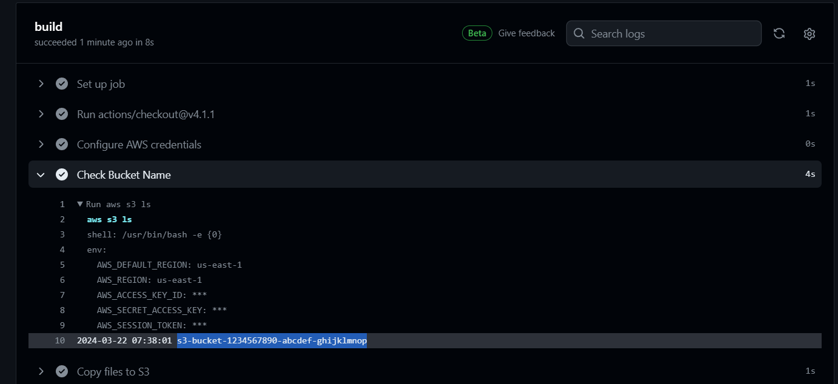Open the log settings gear
838x384 pixels.
[x=809, y=33]
